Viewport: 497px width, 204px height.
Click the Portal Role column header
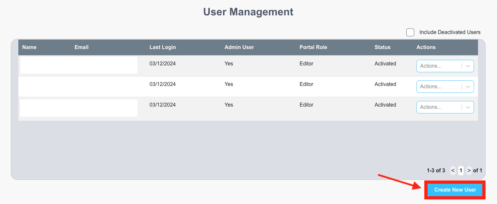click(x=313, y=47)
